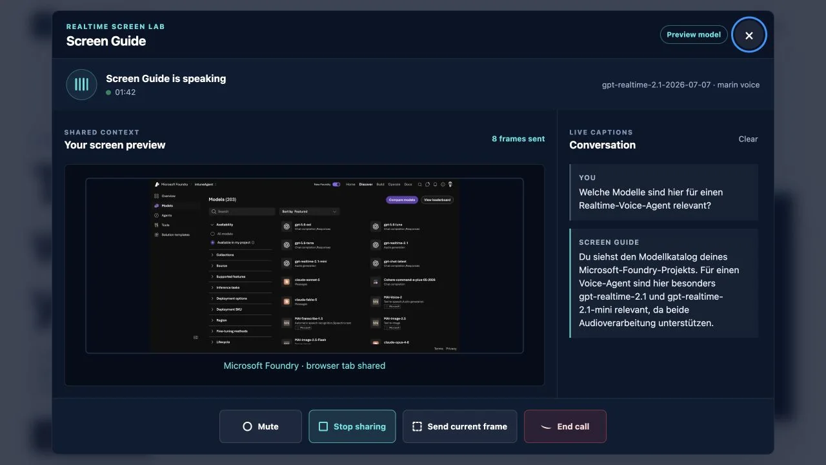Expand Inference tasks filter in preview

click(241, 287)
